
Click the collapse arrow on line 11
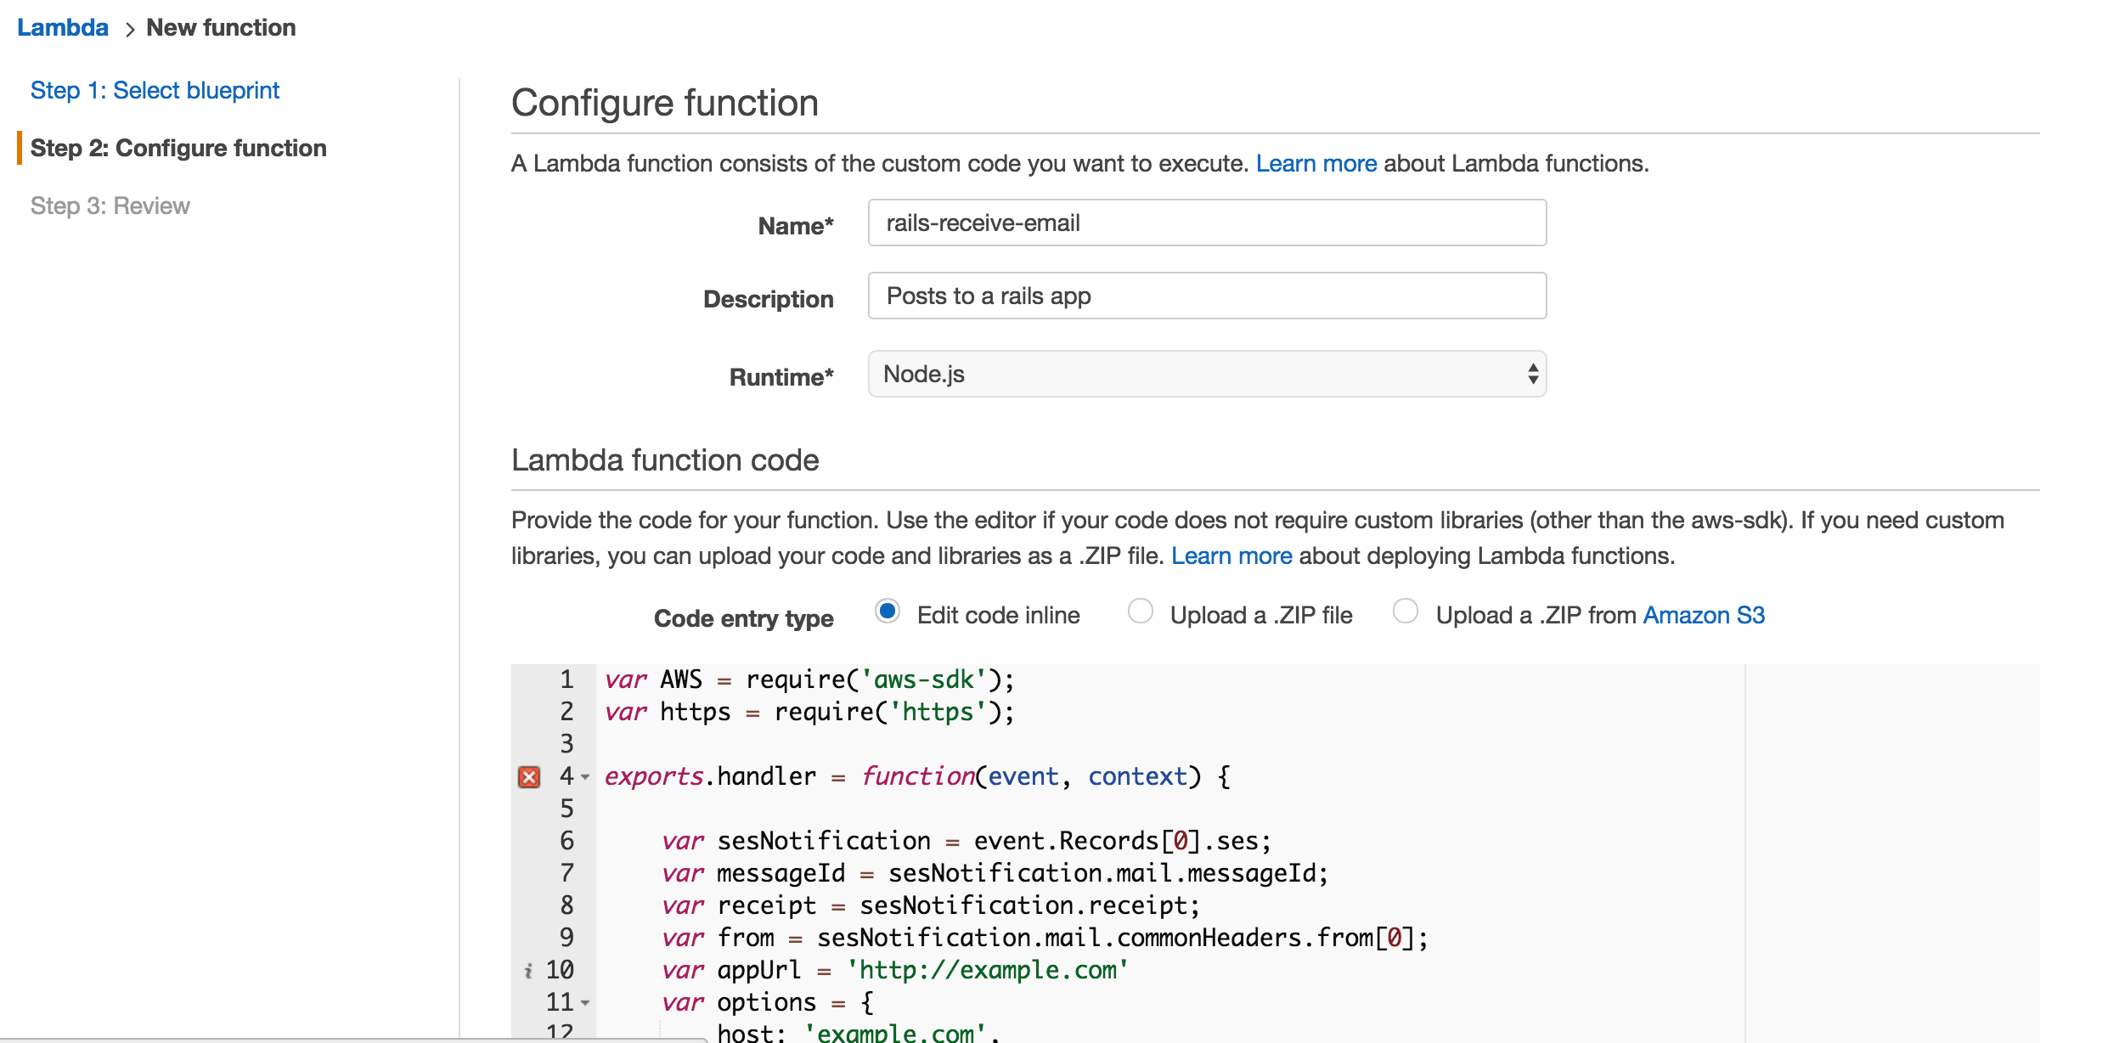coord(583,1001)
